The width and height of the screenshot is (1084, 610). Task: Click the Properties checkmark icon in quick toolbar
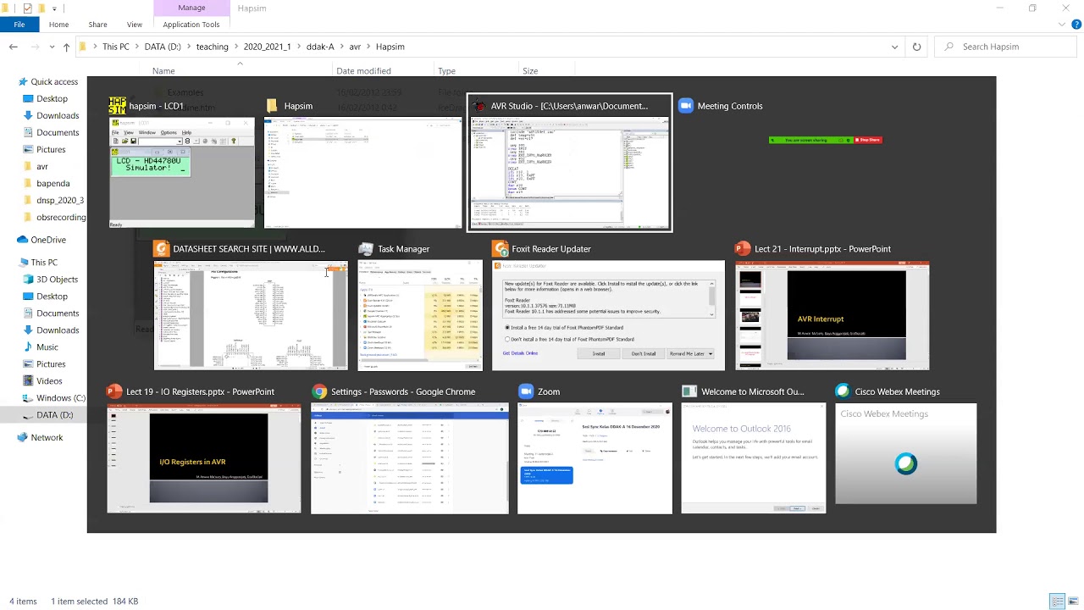[28, 8]
